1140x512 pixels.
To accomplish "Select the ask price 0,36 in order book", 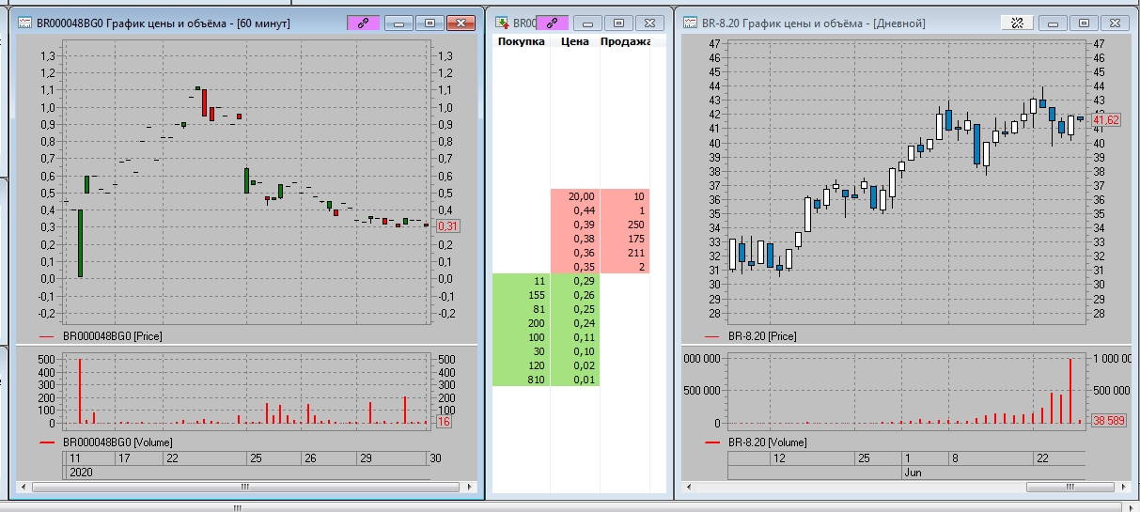I will tap(575, 253).
